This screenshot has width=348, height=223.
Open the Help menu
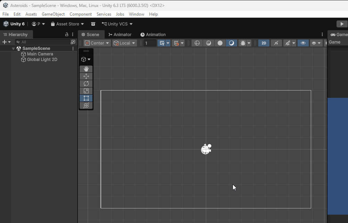[x=153, y=14]
